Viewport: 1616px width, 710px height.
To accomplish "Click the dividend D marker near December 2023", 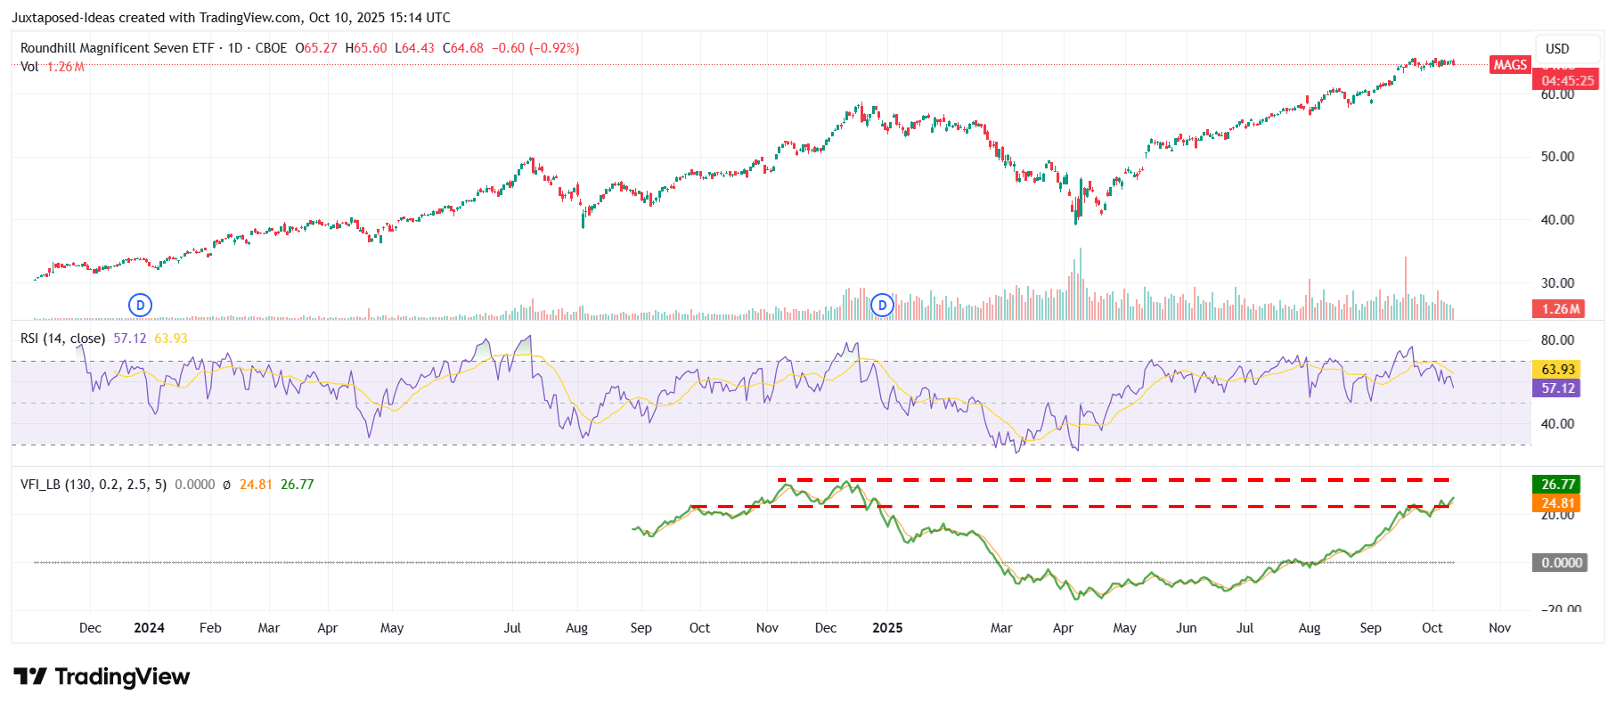I will [141, 304].
